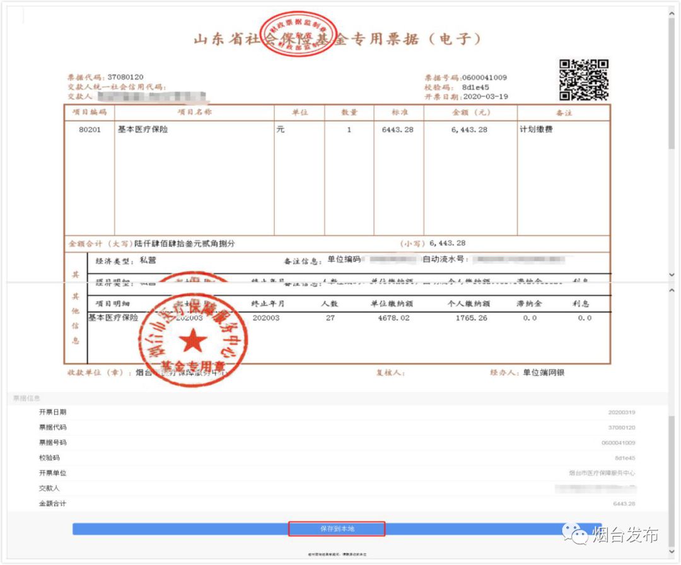Click end month value 202003
Viewport: 681px width, 565px height.
point(266,317)
